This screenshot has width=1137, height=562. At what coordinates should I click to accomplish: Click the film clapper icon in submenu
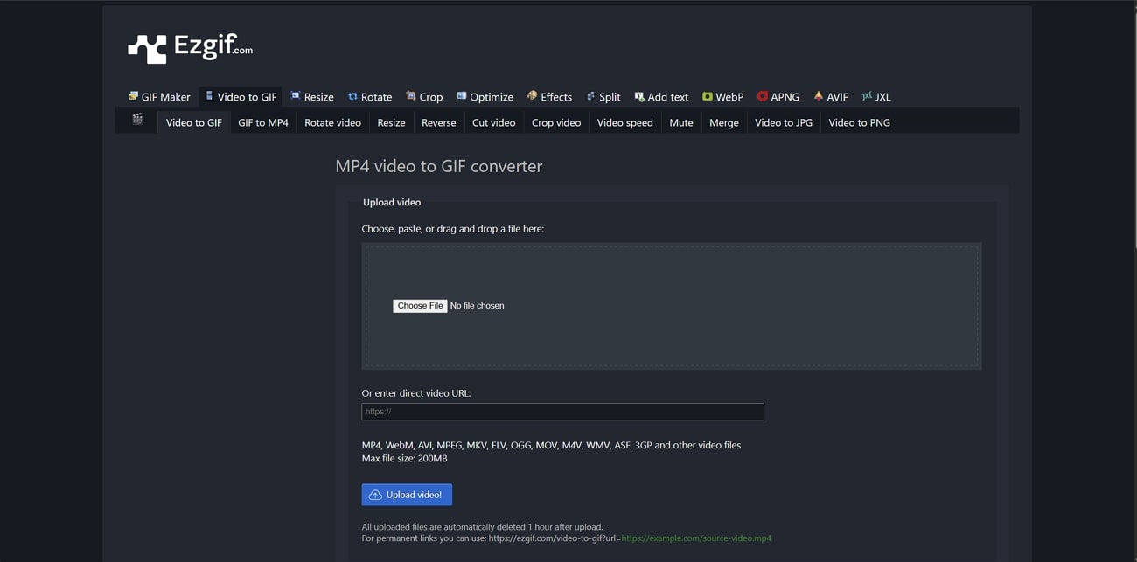coord(137,120)
